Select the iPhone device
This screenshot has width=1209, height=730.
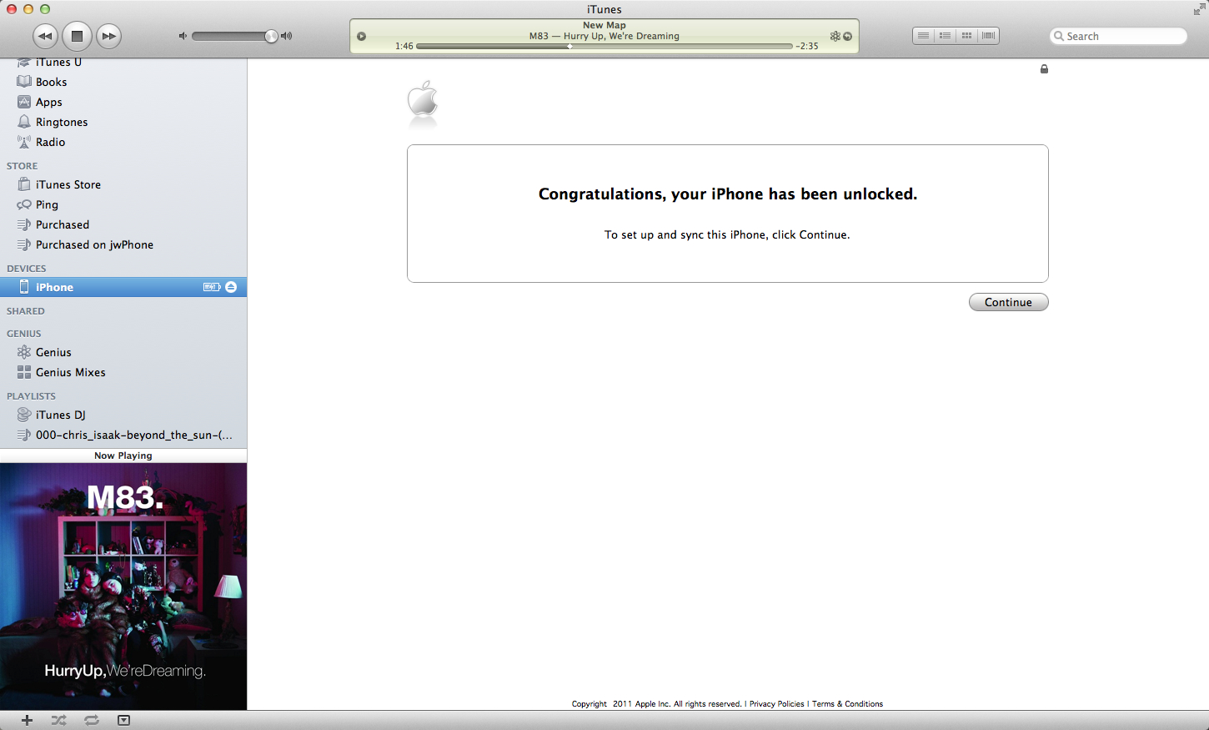tap(123, 287)
